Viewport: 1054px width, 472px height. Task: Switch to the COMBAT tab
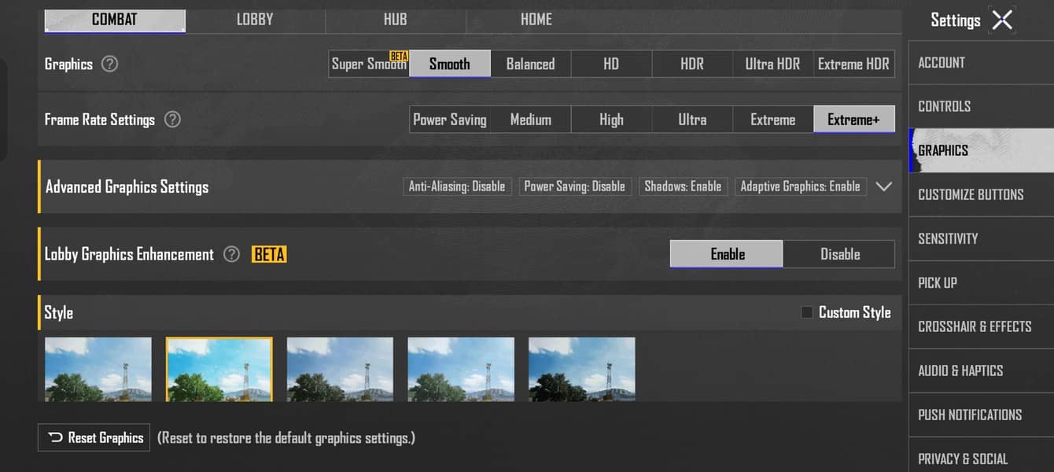pos(115,20)
